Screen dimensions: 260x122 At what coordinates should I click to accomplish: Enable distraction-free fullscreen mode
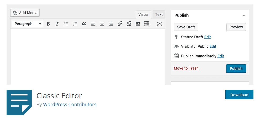[x=159, y=24]
